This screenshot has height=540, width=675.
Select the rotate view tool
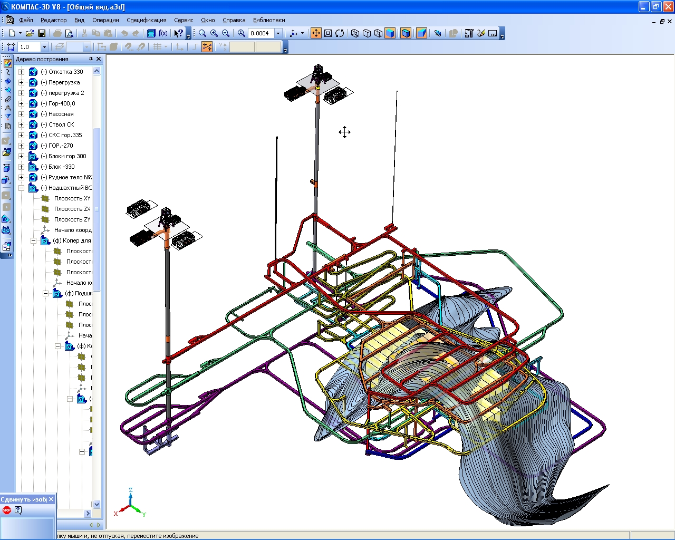pyautogui.click(x=340, y=33)
